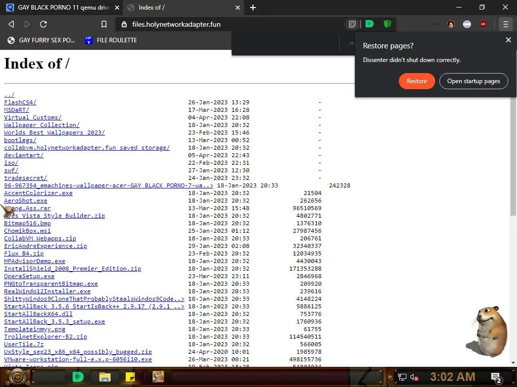Click Open startup pages button
517x387 pixels.
(x=474, y=81)
